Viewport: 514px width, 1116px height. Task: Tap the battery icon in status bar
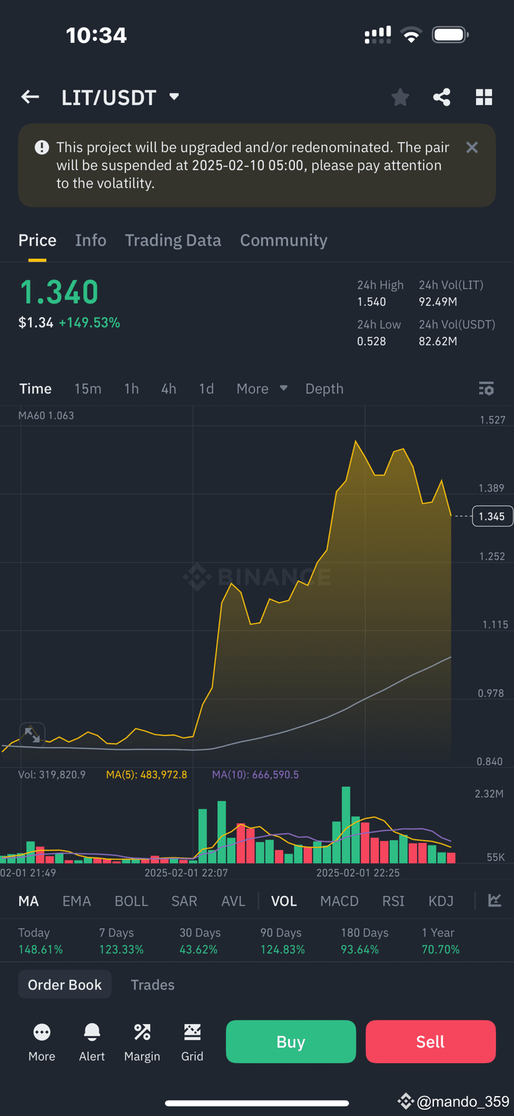click(451, 35)
